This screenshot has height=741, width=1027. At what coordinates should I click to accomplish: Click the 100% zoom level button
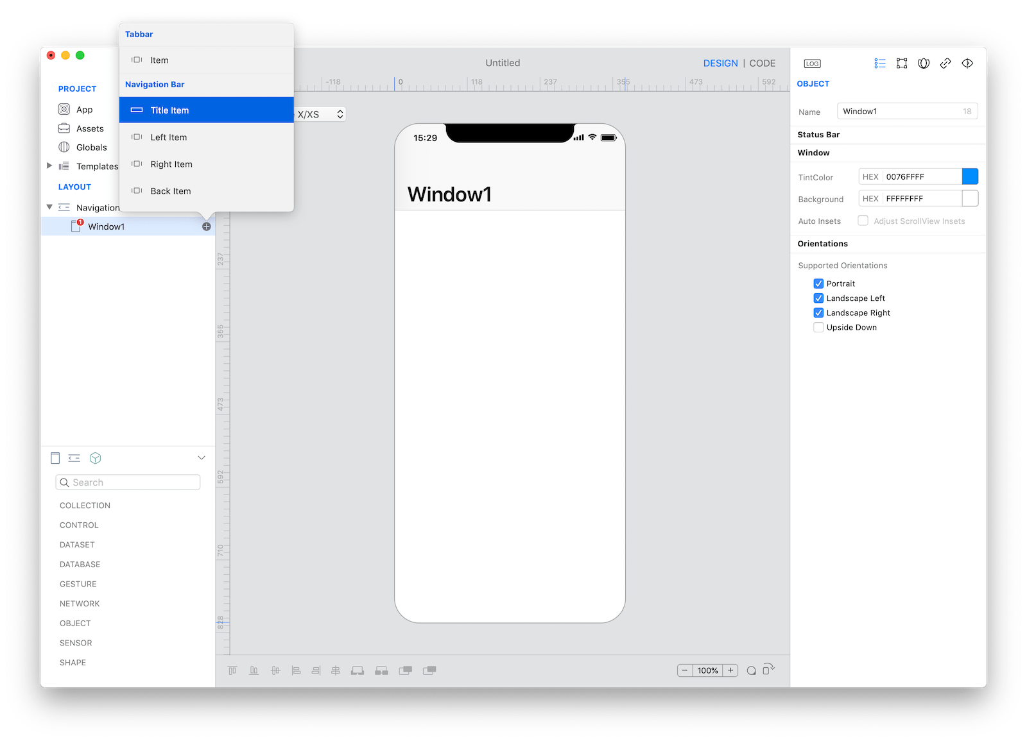(x=708, y=670)
